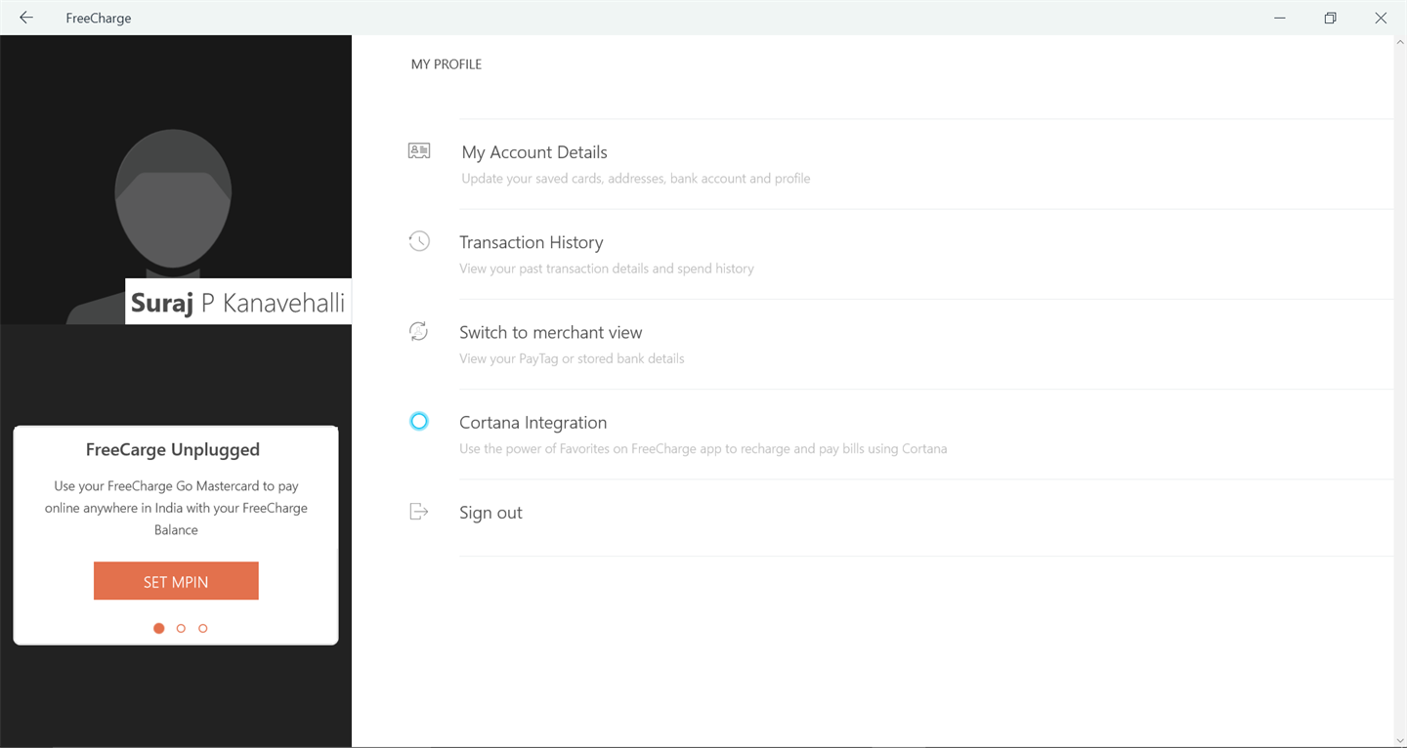Screen dimensions: 1407x748
Task: Click the back arrow icon
Action: (x=26, y=18)
